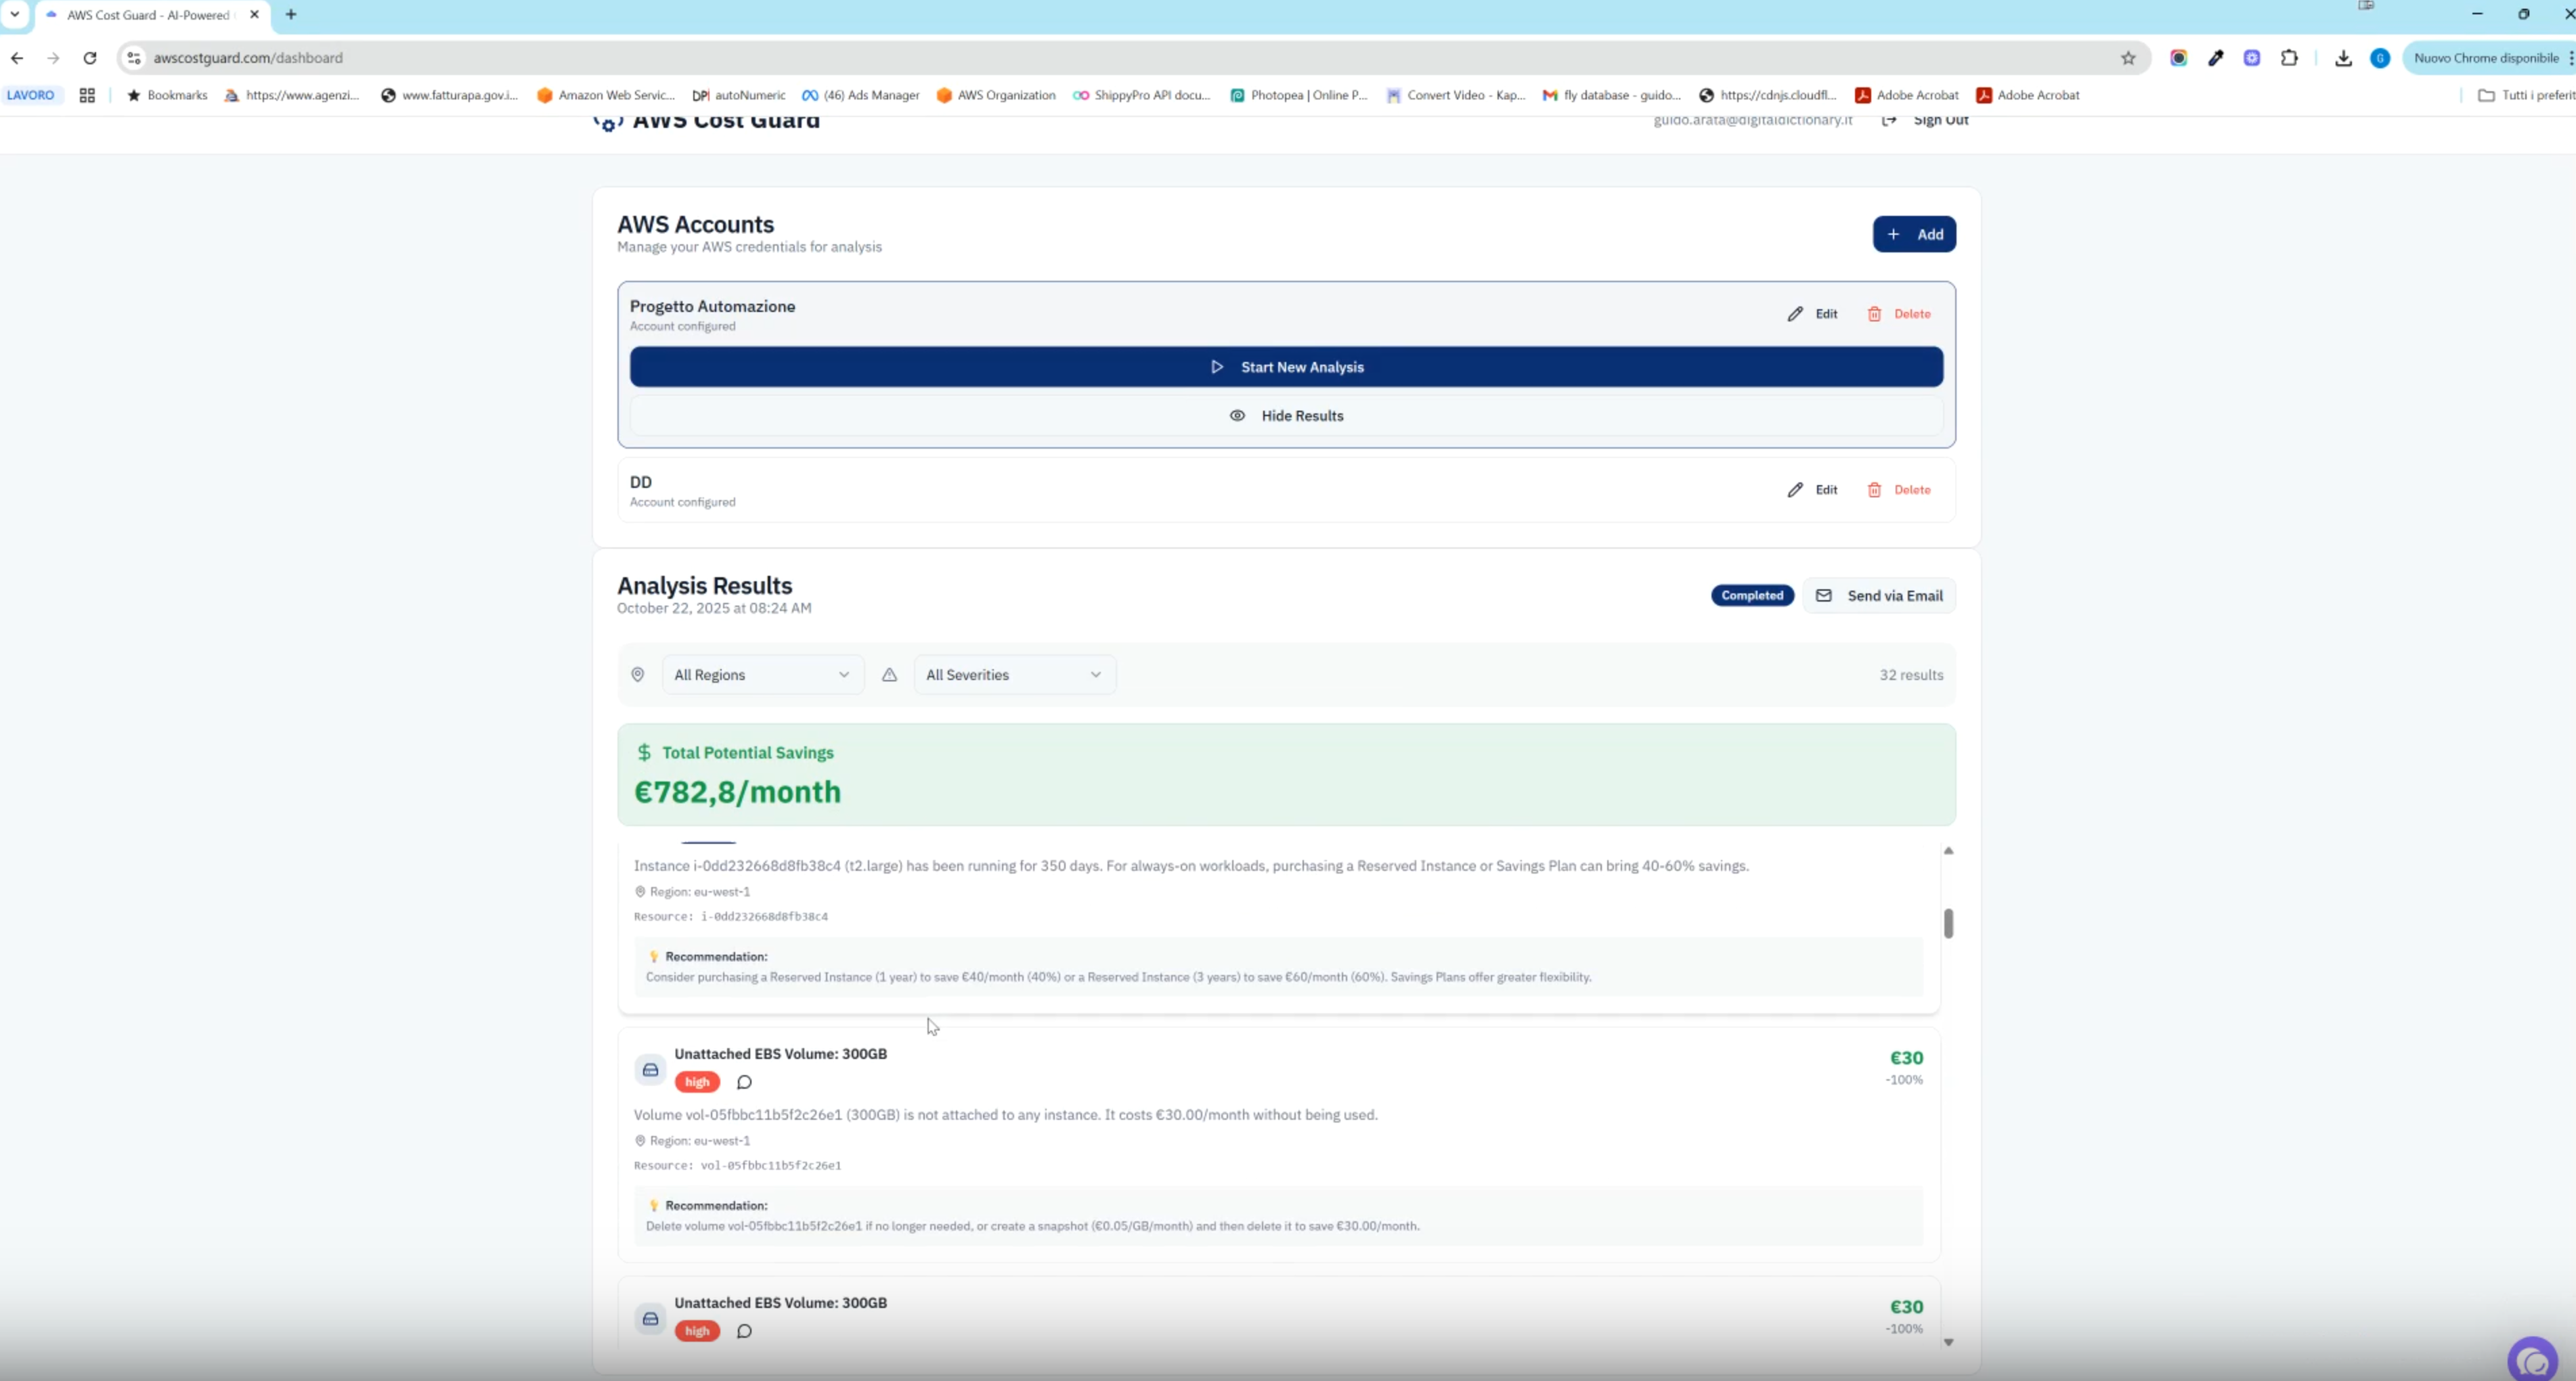Click the comment bubble next to high badge
2576x1381 pixels.
click(x=743, y=1082)
